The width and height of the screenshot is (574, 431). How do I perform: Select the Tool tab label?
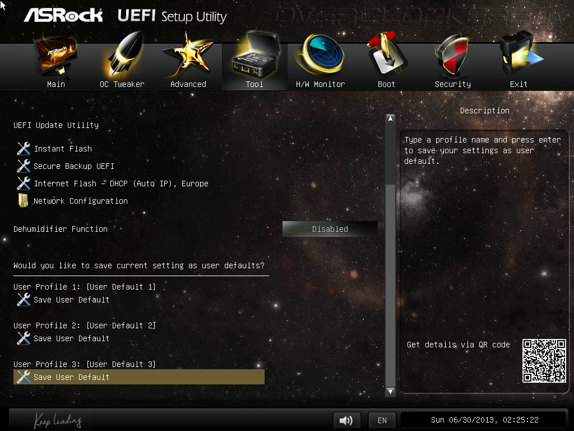(254, 84)
